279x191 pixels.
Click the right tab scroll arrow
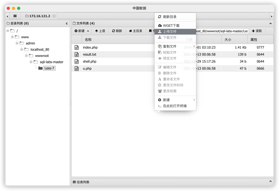tap(272, 16)
